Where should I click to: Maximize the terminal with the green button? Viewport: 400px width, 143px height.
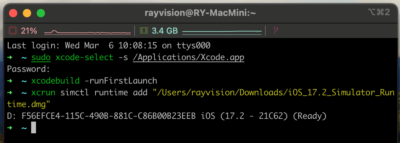[41, 13]
